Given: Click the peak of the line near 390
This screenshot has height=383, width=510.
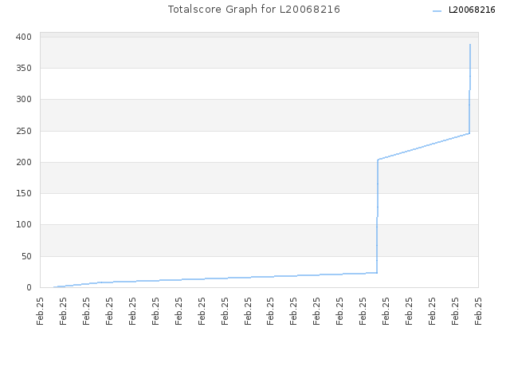Looking at the screenshot, I should [x=470, y=45].
